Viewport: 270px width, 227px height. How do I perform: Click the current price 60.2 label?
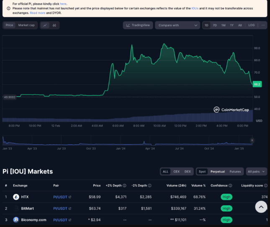tap(257, 84)
